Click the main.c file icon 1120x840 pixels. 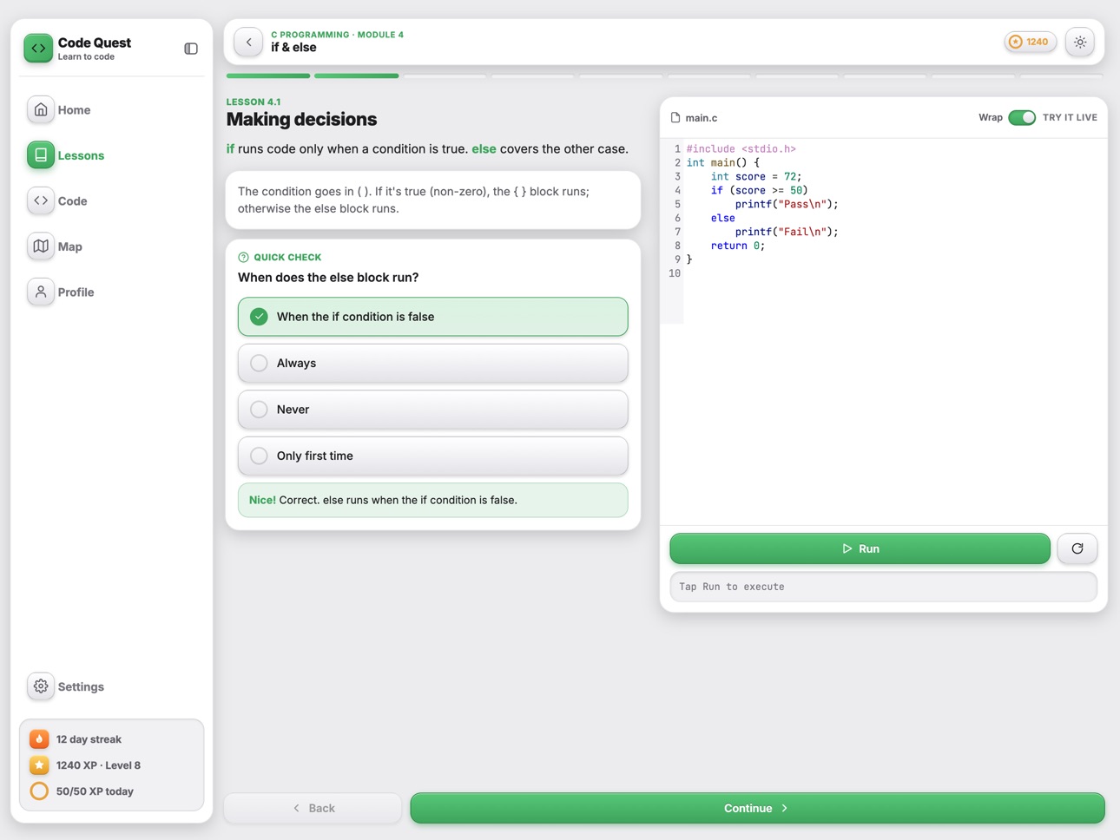675,117
